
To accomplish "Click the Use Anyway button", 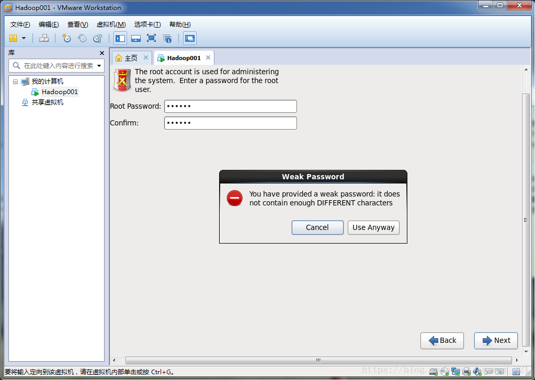I will [x=373, y=227].
